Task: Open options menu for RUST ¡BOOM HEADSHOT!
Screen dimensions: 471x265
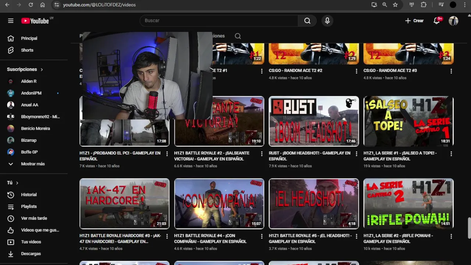Action: tap(356, 153)
